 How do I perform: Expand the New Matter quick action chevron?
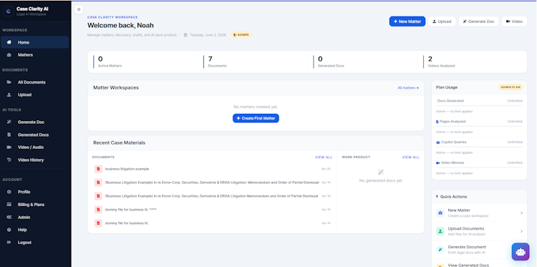point(521,213)
